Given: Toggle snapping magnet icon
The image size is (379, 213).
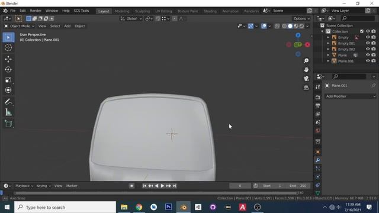Looking at the screenshot, I should [x=158, y=18].
